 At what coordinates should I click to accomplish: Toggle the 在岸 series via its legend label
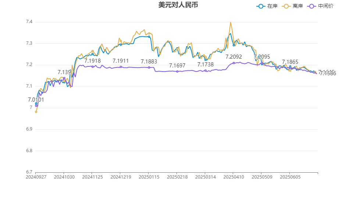point(272,6)
